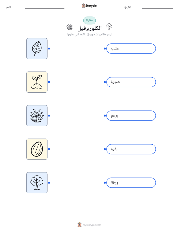Viewport: 179px width, 232px height.
Task: Click the tree picture card
Action: coord(37,183)
